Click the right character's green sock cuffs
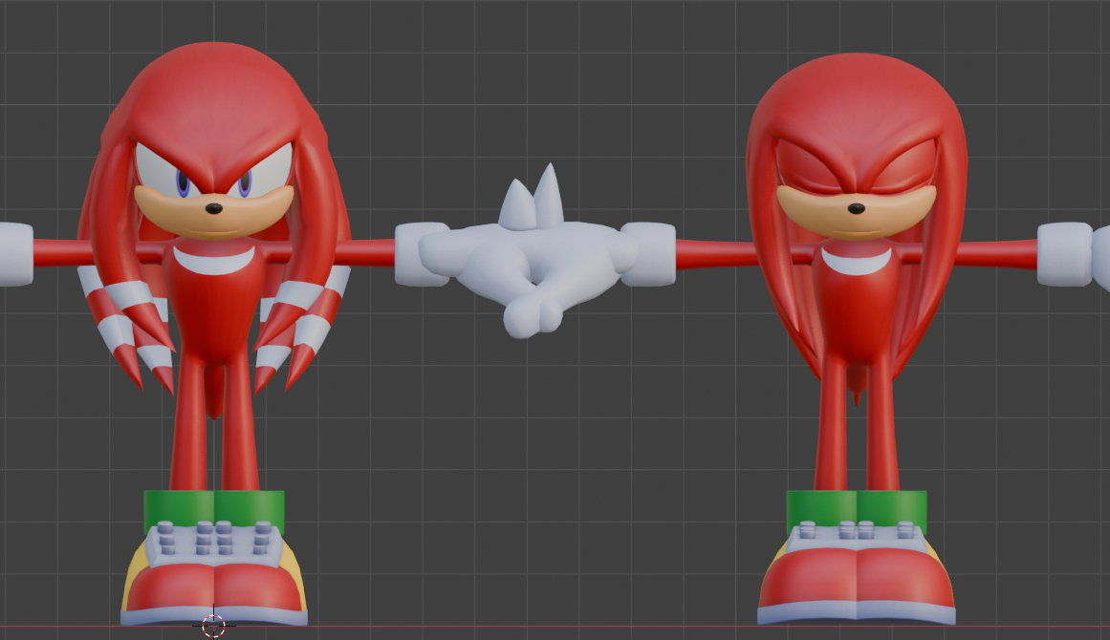 coord(856,509)
